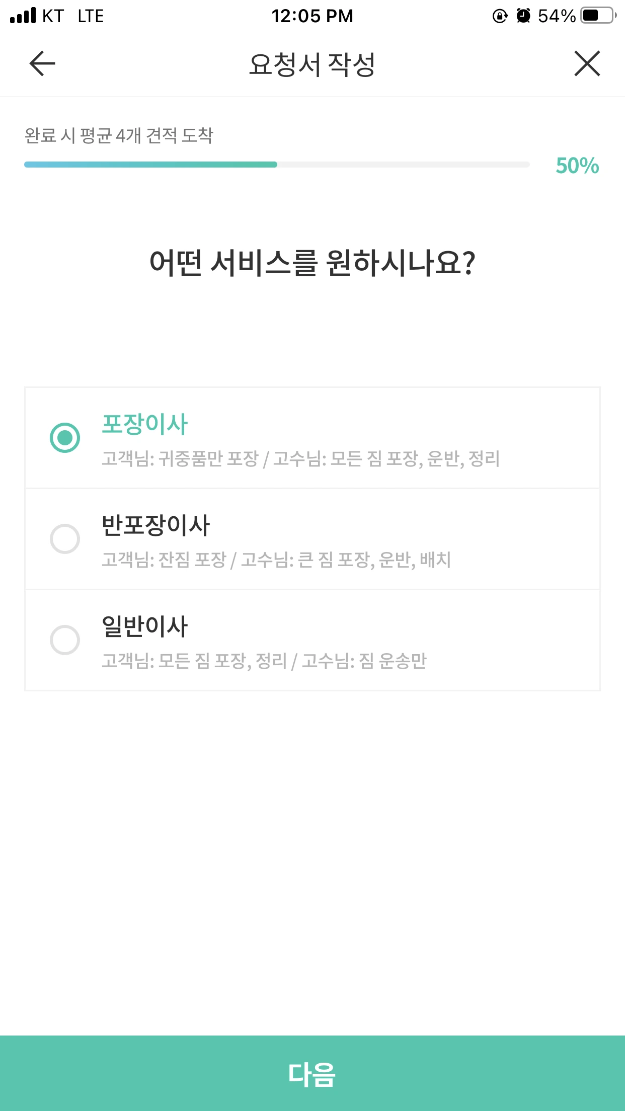Tap the 포장이사 description text
The height and width of the screenshot is (1111, 625).
click(301, 459)
